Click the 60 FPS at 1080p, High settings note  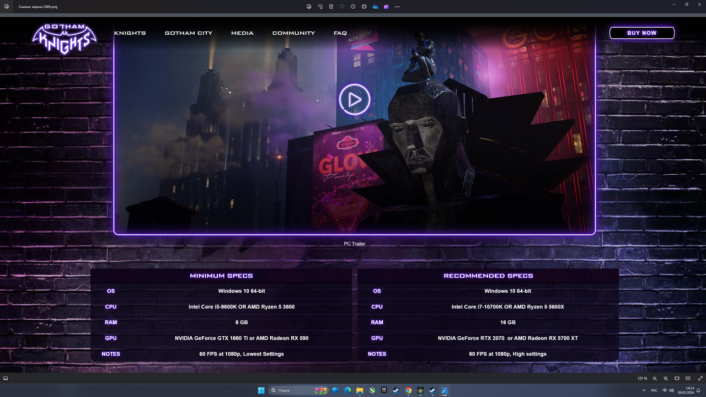click(508, 354)
